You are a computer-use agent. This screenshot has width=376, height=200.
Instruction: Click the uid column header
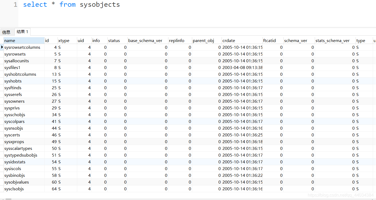[x=84, y=40]
